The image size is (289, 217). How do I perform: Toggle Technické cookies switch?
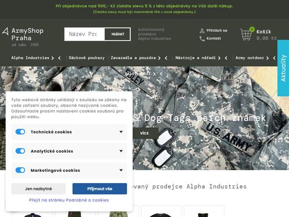pyautogui.click(x=20, y=132)
